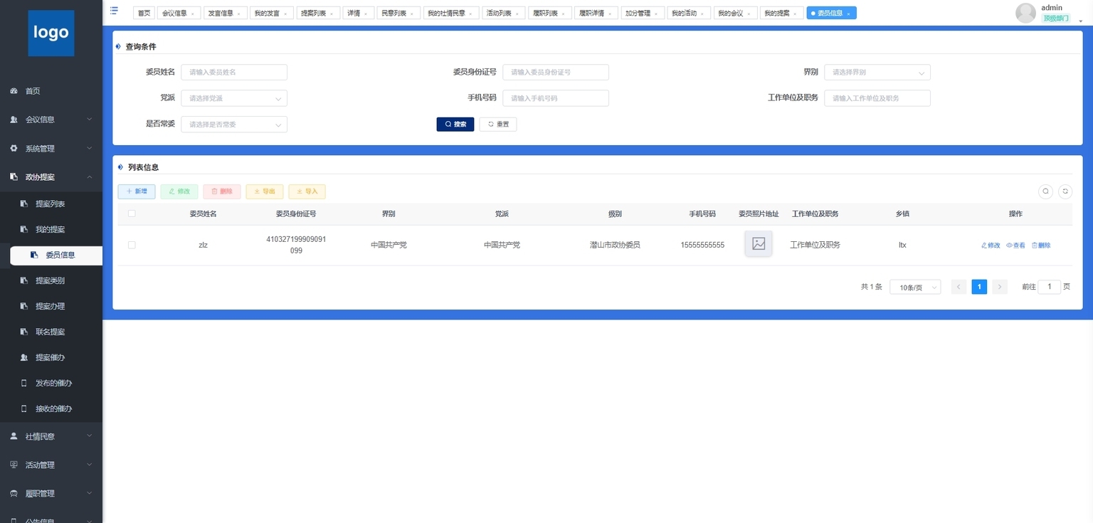Click the 提案列表 submenu icon

(x=24, y=204)
